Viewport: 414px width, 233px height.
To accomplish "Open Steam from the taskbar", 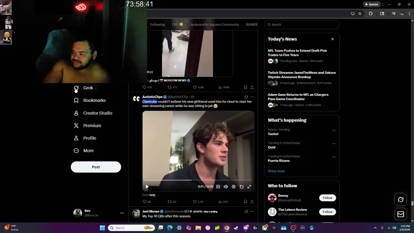I will pyautogui.click(x=236, y=228).
